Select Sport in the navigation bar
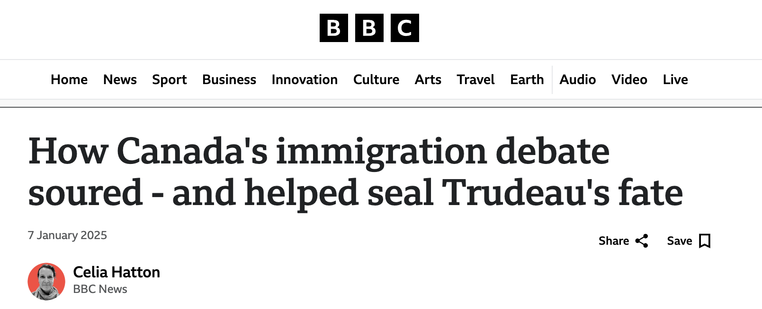 coord(170,79)
